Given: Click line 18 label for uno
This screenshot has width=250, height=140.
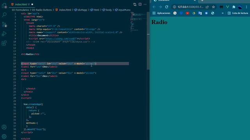Looking at the screenshot, I should pos(39,66).
